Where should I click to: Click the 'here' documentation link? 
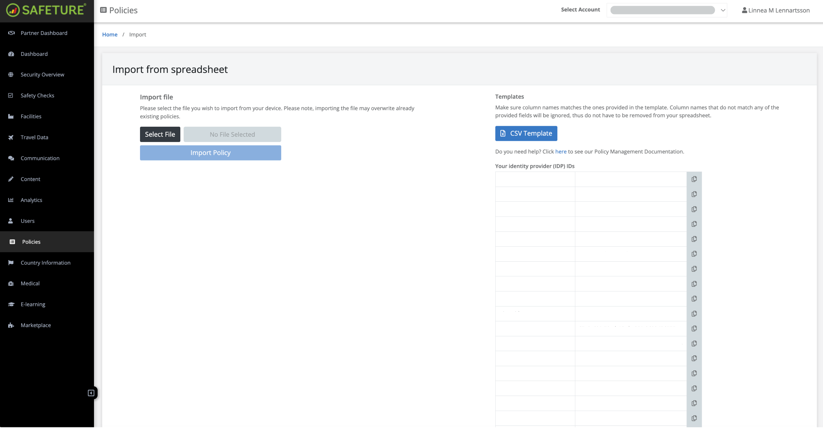pyautogui.click(x=561, y=151)
